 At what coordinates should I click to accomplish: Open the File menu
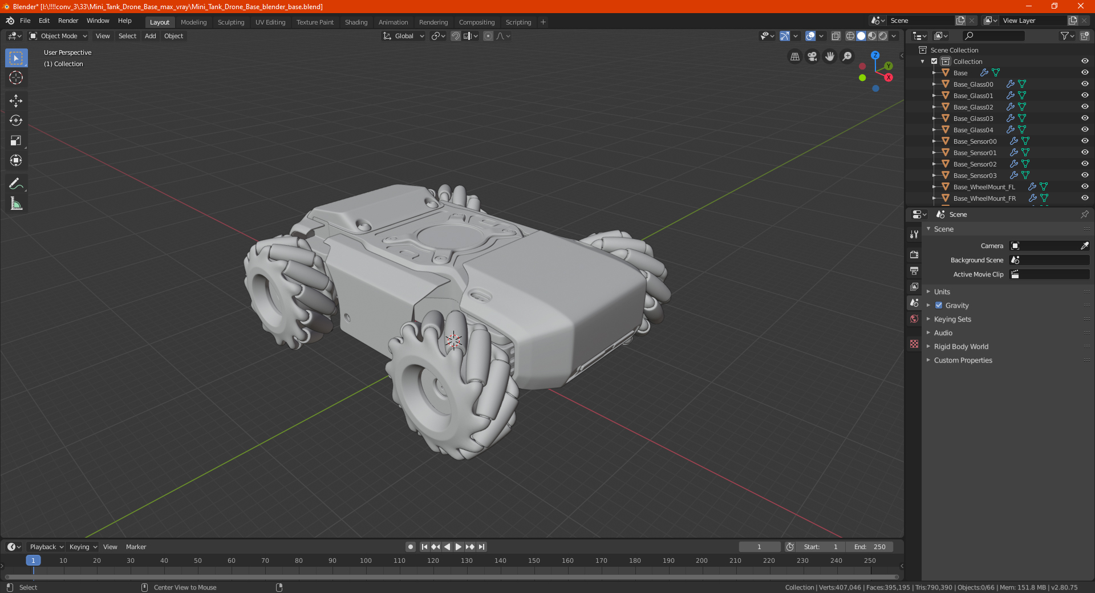(25, 21)
